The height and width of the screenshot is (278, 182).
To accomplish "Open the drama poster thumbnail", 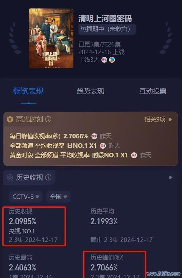I will [51, 38].
